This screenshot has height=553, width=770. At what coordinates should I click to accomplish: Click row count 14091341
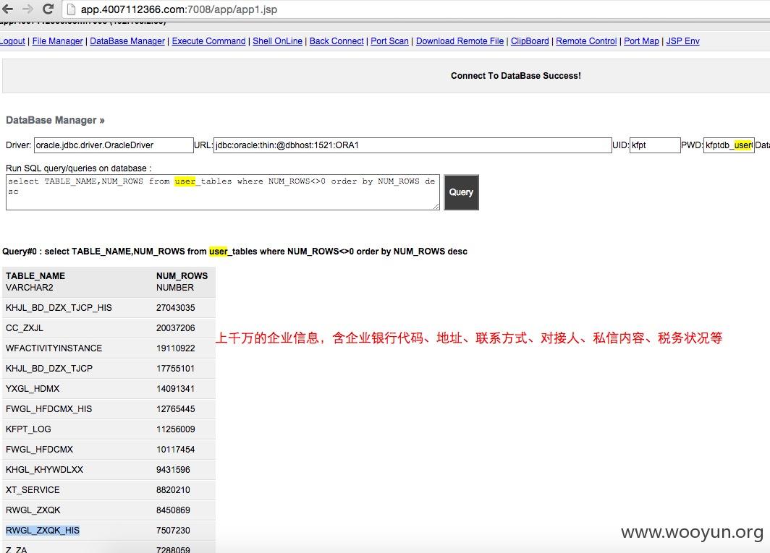click(176, 389)
